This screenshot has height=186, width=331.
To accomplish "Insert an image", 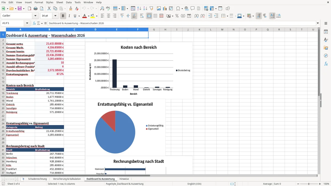I will (x=159, y=9).
